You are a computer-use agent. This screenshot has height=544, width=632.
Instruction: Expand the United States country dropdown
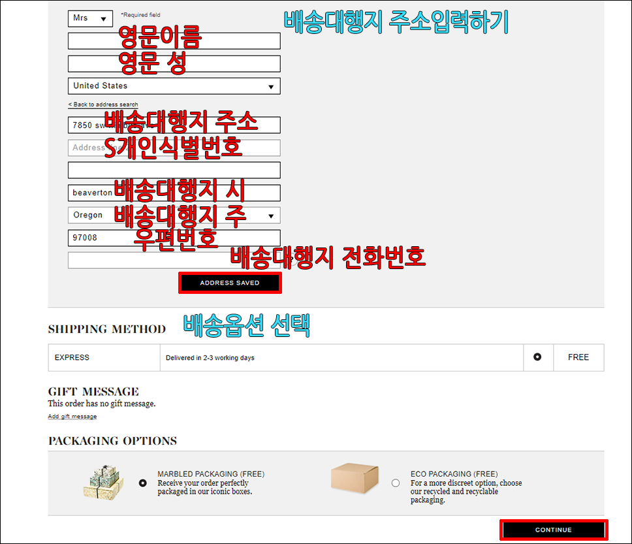click(174, 86)
